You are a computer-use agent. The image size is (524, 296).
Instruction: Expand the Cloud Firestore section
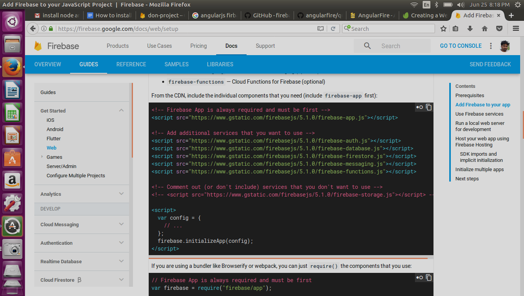coord(121,280)
